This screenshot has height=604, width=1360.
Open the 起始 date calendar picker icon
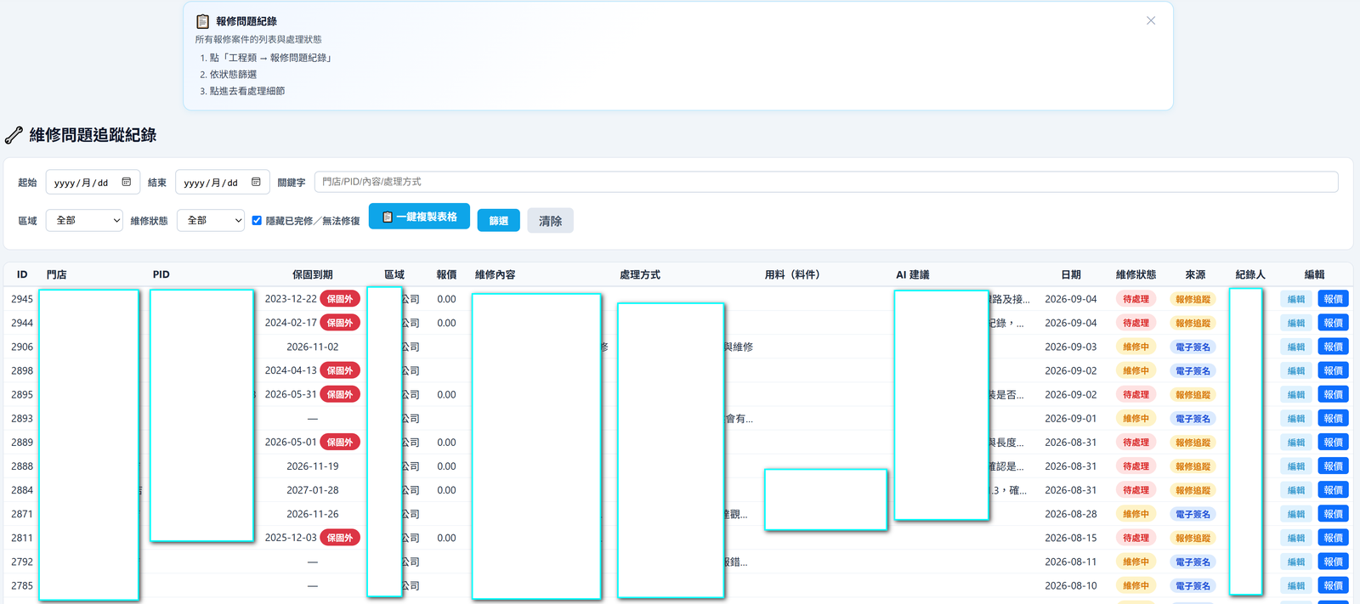click(x=127, y=182)
